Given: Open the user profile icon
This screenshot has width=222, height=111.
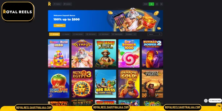Looking at the screenshot, I should [x=162, y=4].
